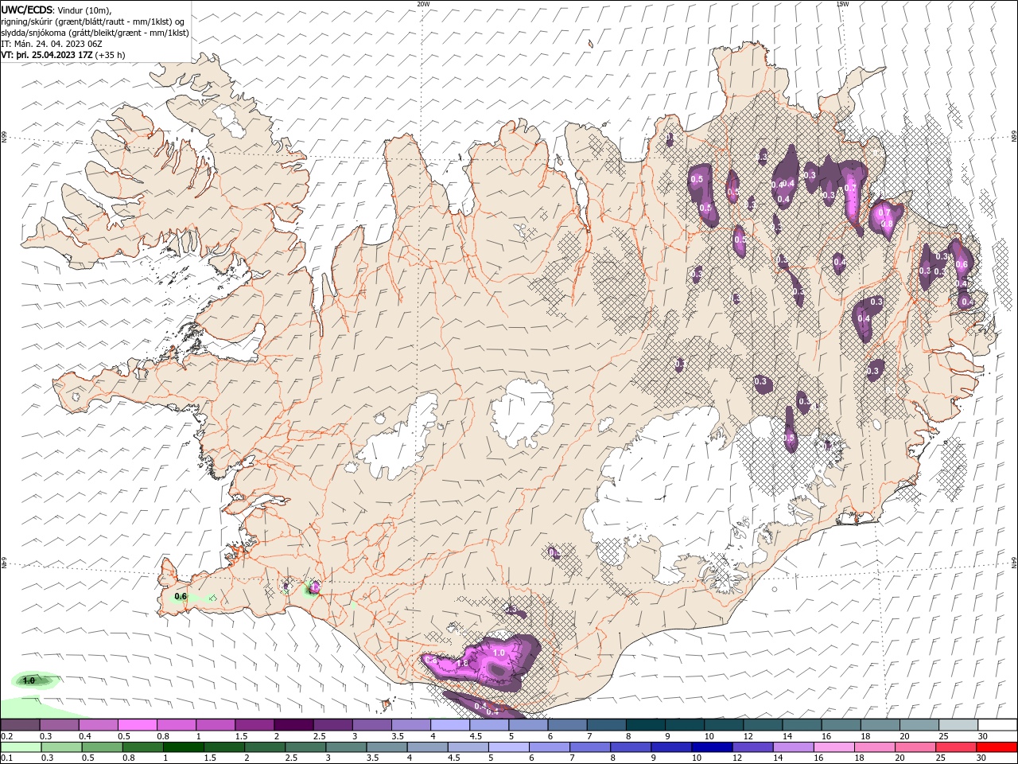Click the pale green rain swatch labeled 0.1
The image size is (1018, 764).
click(x=20, y=747)
